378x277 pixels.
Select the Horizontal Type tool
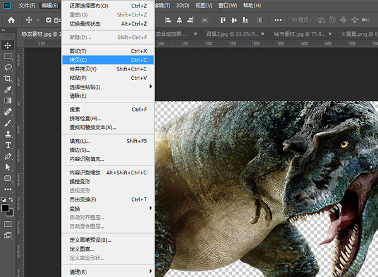tap(8, 145)
